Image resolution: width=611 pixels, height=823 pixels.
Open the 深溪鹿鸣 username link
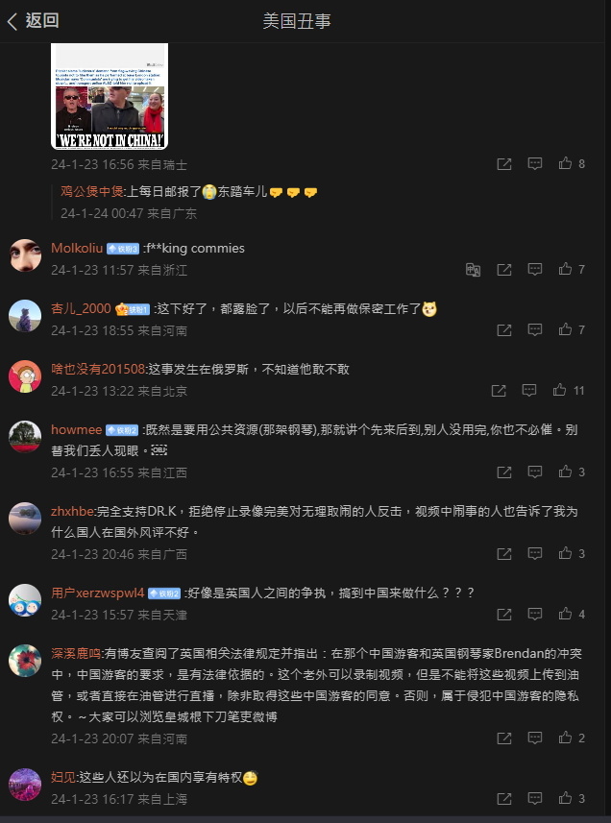(76, 654)
